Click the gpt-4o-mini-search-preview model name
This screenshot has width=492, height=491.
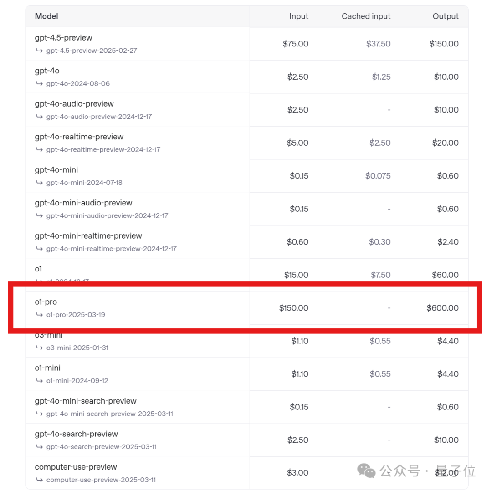tap(86, 401)
